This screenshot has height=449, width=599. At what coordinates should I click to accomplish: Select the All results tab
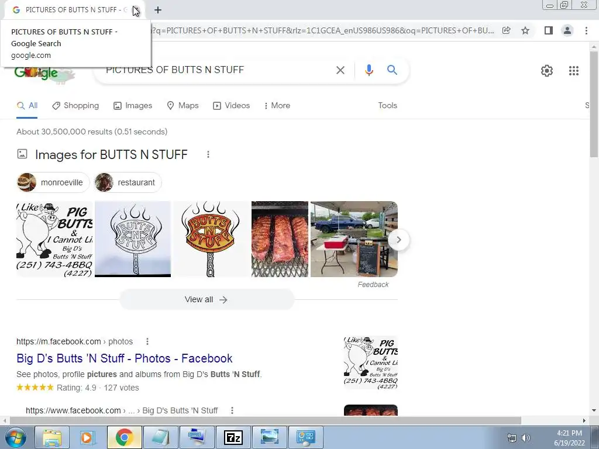pyautogui.click(x=27, y=106)
